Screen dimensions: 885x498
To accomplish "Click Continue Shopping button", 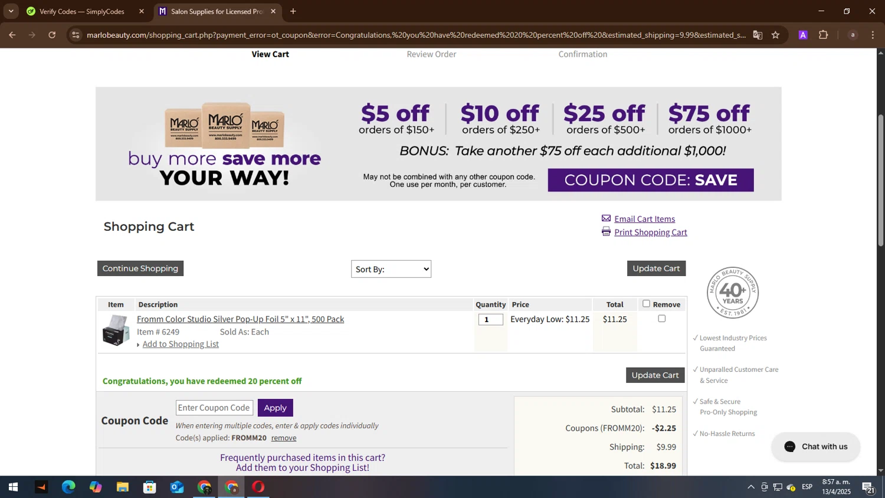I will point(140,268).
